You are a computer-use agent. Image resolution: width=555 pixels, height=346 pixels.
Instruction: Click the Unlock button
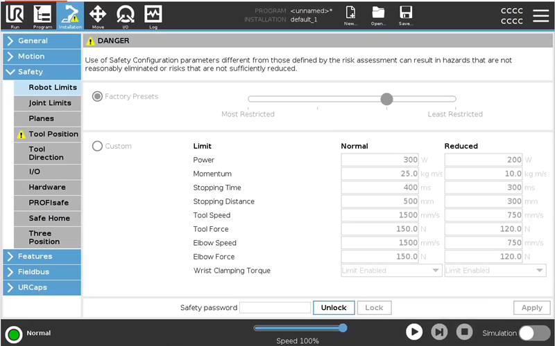[x=334, y=307]
